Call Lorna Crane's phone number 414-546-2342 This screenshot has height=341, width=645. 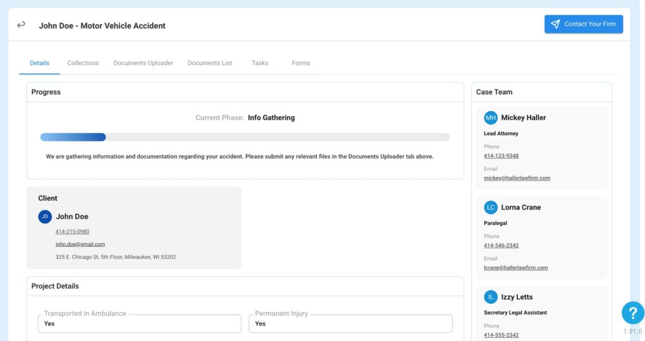click(x=501, y=245)
